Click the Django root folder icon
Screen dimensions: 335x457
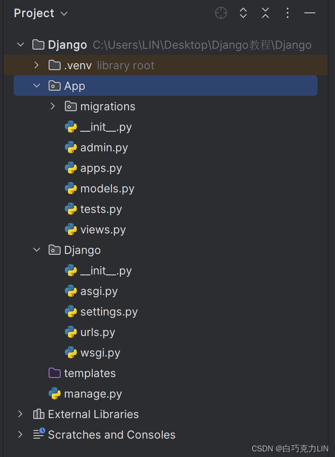click(x=38, y=45)
